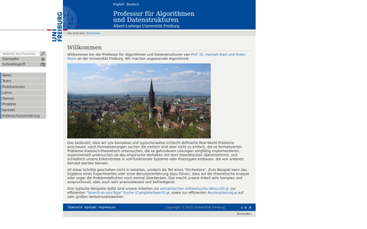This screenshot has height=229, width=367.
Task: Open the Publikationen menu item
Action: pyautogui.click(x=23, y=87)
